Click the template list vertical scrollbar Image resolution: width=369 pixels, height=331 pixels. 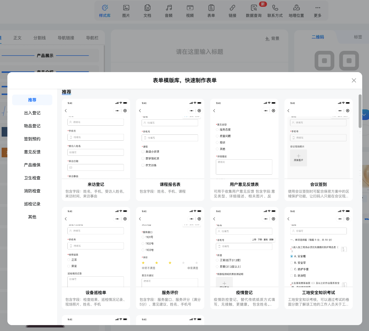click(360, 111)
